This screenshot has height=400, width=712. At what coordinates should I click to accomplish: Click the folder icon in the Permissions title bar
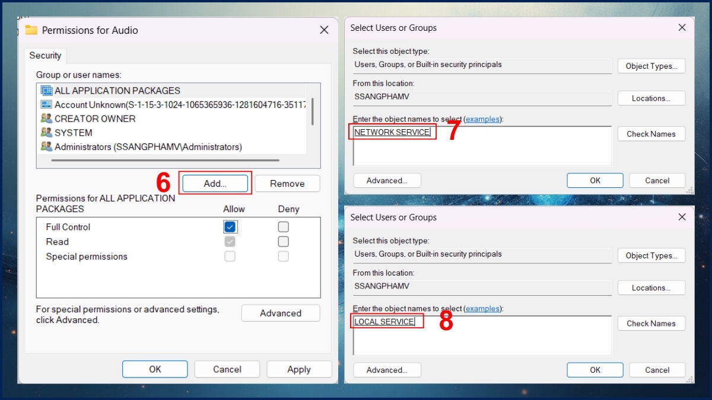(31, 30)
